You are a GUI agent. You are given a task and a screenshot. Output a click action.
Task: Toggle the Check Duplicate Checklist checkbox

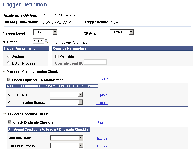[10, 122]
